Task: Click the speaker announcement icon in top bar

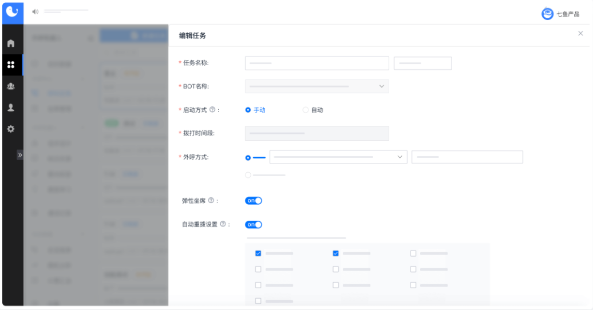Action: point(35,11)
